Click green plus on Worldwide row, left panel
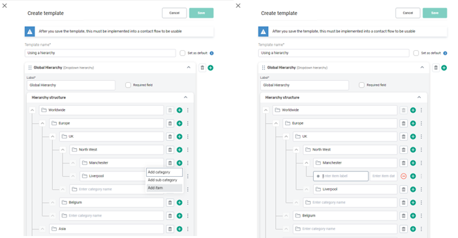This screenshot has width=458, height=238. tap(179, 110)
